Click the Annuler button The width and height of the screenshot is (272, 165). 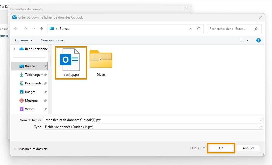coord(248,148)
